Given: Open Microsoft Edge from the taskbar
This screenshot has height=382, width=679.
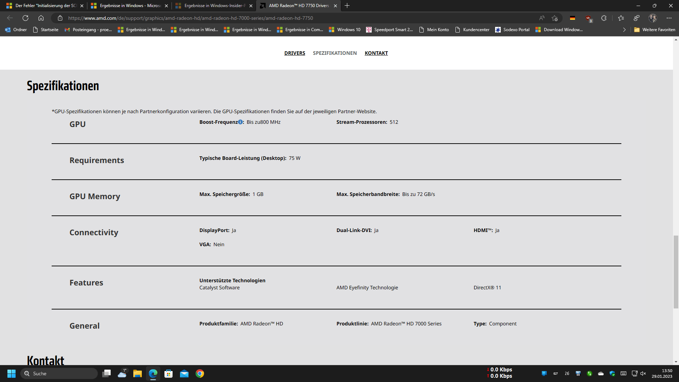Looking at the screenshot, I should tap(153, 374).
